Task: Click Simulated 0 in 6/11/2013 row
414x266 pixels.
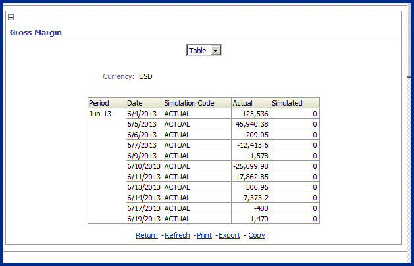Action: pyautogui.click(x=295, y=177)
